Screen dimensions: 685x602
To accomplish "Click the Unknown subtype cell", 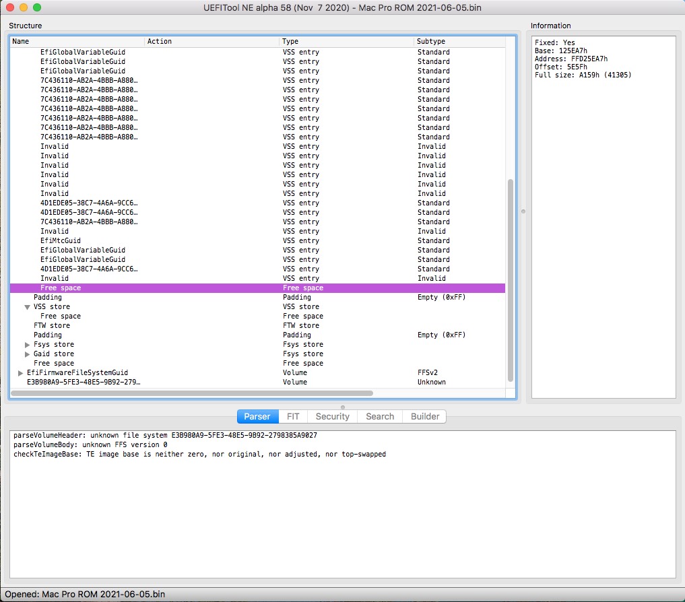I will (x=432, y=382).
